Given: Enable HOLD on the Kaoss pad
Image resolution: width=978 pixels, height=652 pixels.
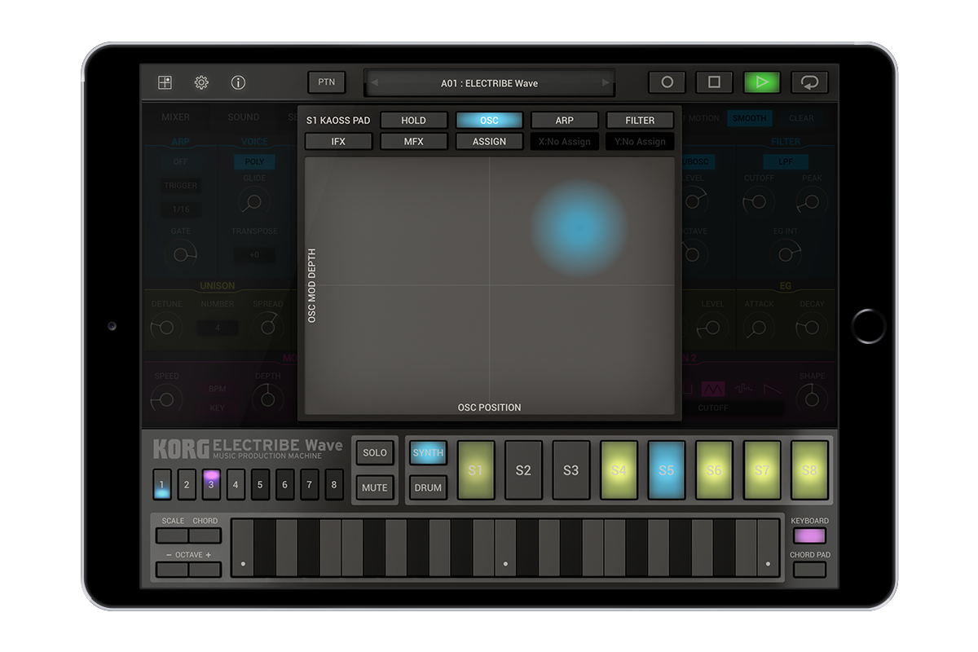Looking at the screenshot, I should coord(413,120).
